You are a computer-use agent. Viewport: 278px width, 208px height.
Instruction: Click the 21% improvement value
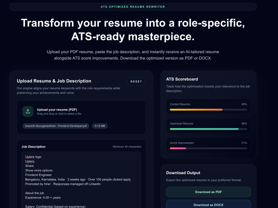coord(244,143)
